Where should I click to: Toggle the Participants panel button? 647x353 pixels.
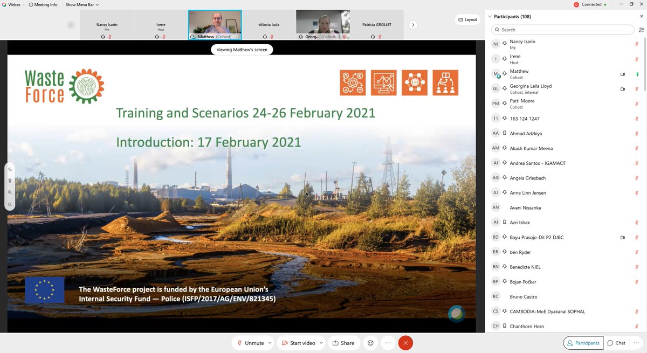point(583,343)
